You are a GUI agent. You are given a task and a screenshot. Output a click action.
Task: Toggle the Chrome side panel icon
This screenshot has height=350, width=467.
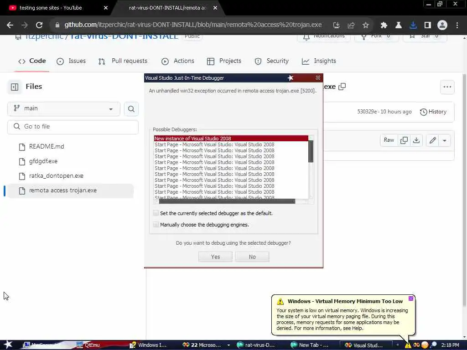click(x=428, y=26)
